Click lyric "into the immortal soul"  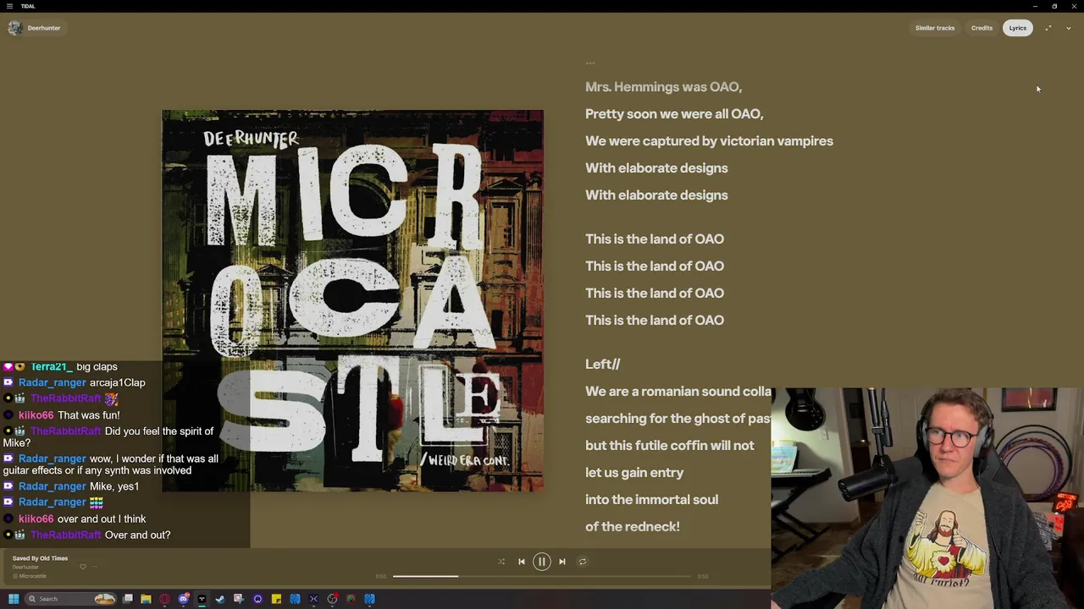(651, 499)
